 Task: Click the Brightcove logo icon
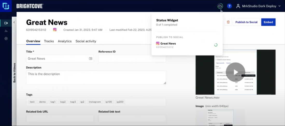[x=6, y=6]
